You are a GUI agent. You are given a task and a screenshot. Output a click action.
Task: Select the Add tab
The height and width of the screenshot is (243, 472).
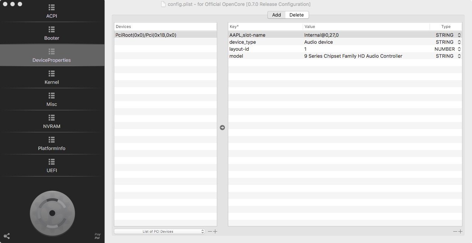click(x=277, y=15)
